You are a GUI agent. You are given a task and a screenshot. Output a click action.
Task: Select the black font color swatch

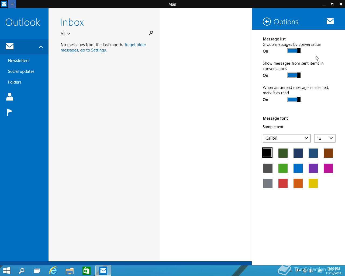[267, 153]
